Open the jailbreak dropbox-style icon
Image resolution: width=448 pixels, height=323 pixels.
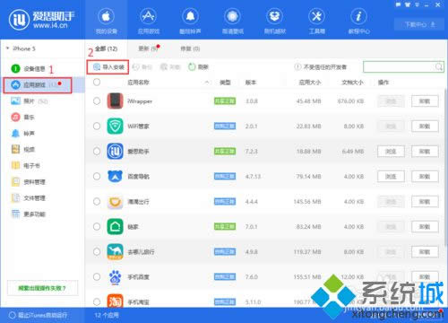274,16
